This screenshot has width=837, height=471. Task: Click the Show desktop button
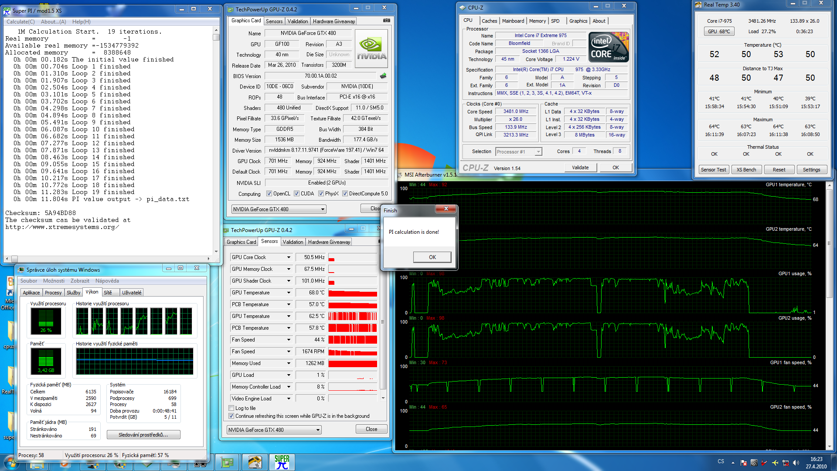click(x=834, y=463)
